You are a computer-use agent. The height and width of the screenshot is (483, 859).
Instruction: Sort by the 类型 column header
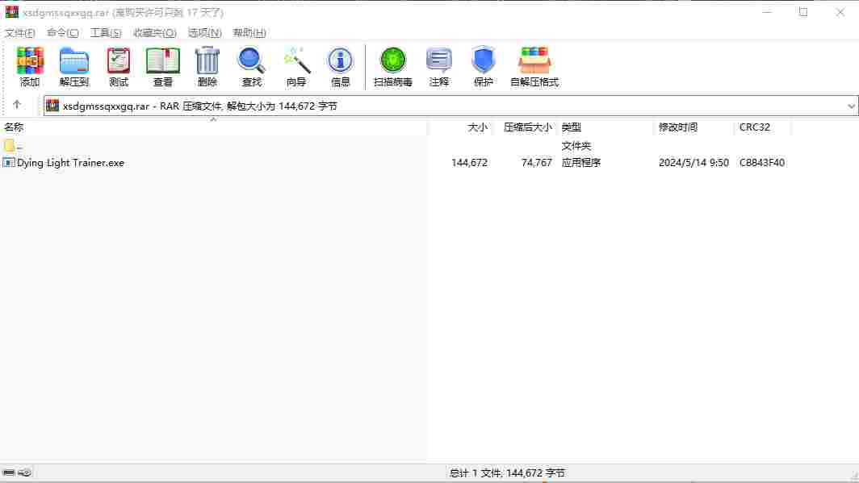571,127
